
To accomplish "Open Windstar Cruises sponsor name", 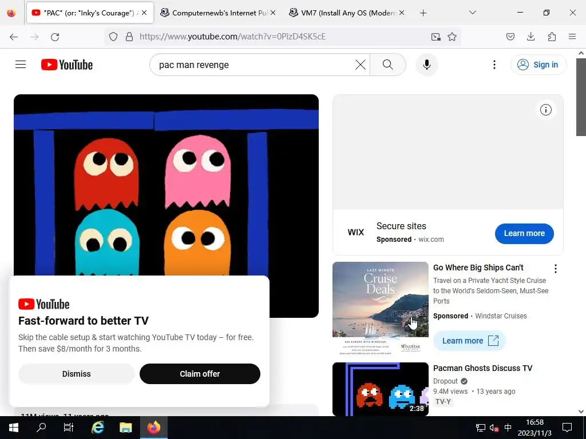I will click(x=501, y=316).
